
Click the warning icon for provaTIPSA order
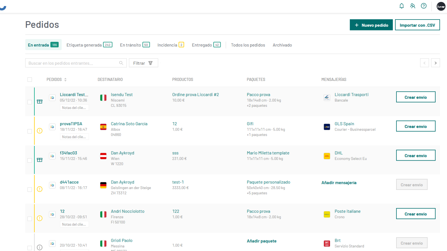[x=40, y=131]
